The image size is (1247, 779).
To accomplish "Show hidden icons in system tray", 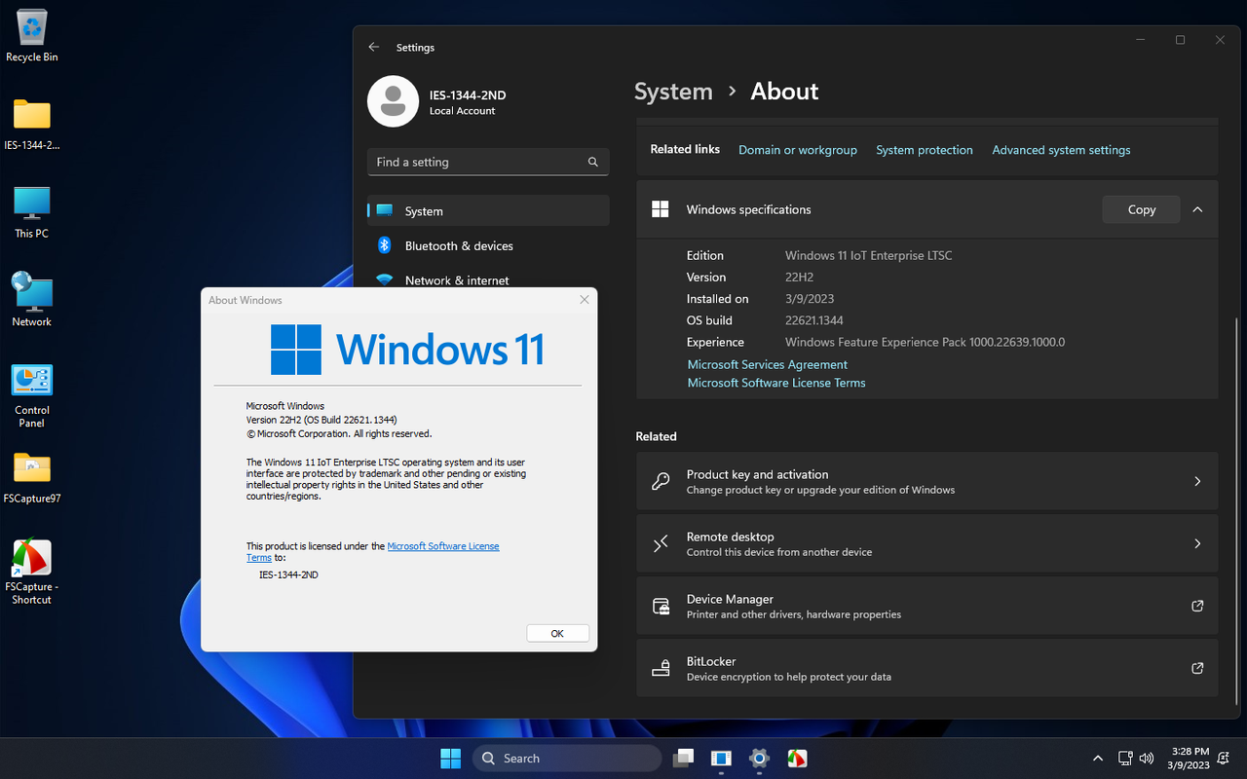I will (x=1098, y=758).
